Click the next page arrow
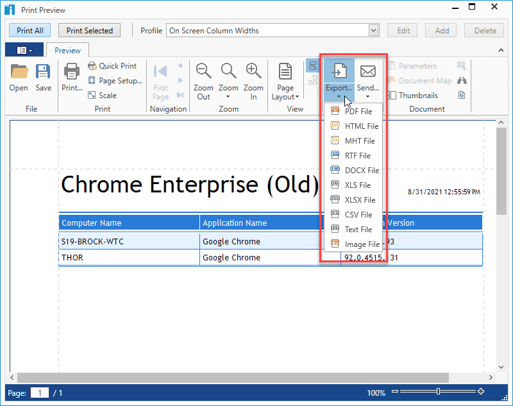The image size is (513, 406). pos(180,80)
